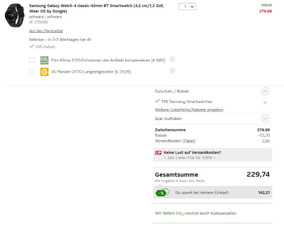
Task: Show info for CO2 compensation option
Action: (172, 59)
